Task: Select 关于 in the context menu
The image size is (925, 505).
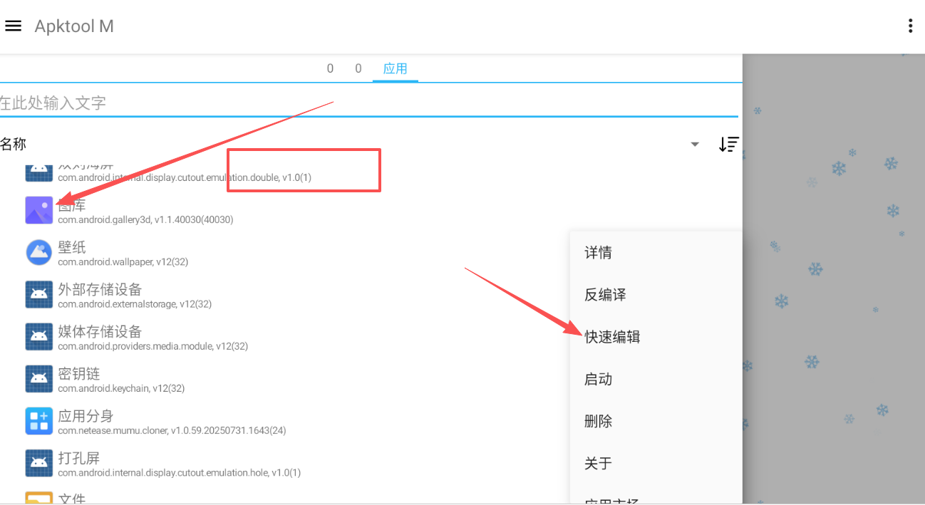Action: [598, 463]
